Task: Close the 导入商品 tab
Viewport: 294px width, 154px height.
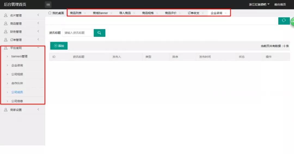Action: 134,13
